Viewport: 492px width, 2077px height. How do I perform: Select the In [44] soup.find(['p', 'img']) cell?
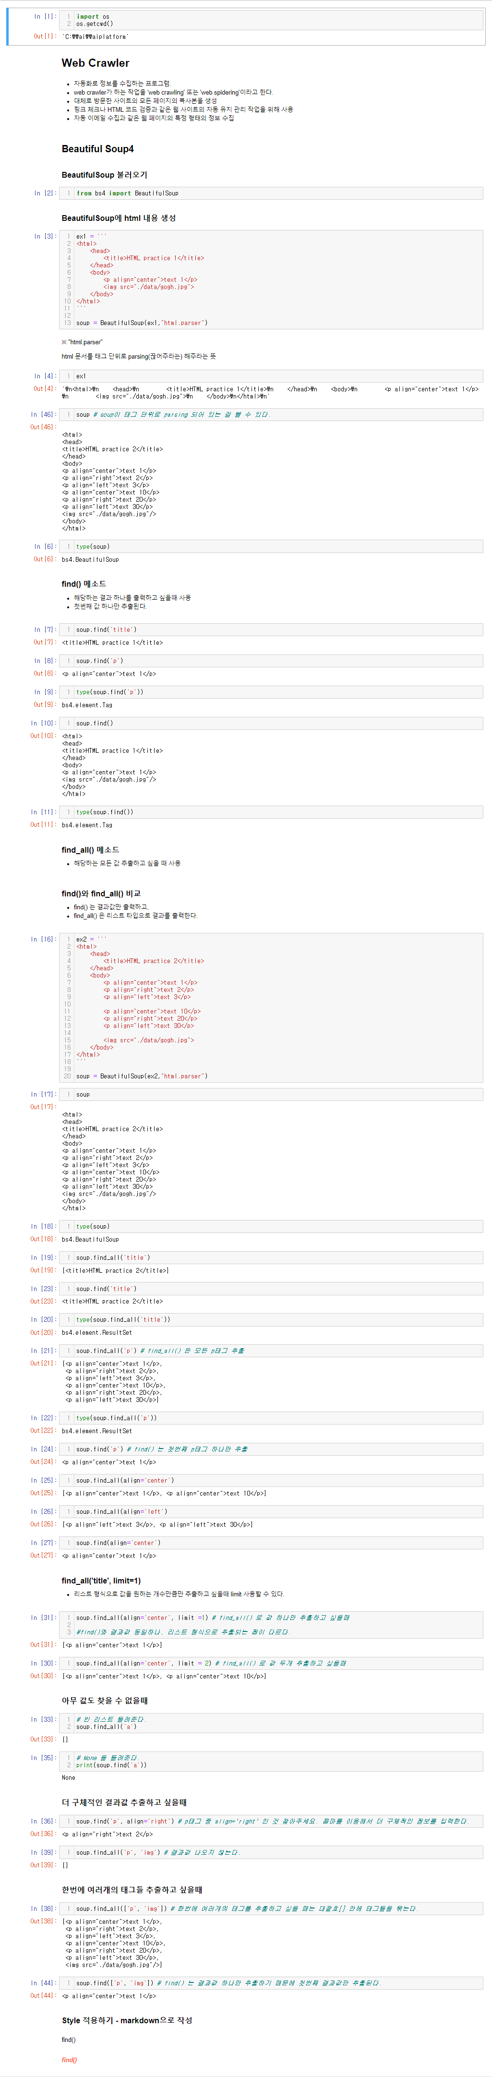click(x=272, y=1983)
